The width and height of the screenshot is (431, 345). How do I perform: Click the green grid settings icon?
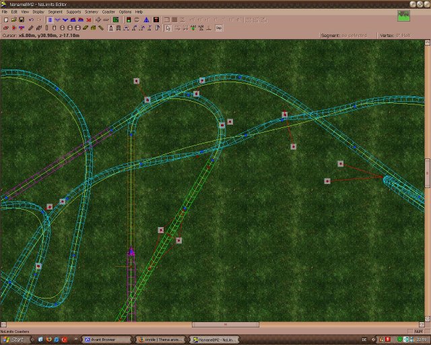pyautogui.click(x=116, y=20)
